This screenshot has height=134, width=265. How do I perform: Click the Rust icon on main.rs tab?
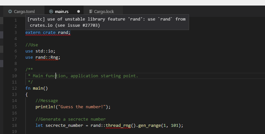51,11
